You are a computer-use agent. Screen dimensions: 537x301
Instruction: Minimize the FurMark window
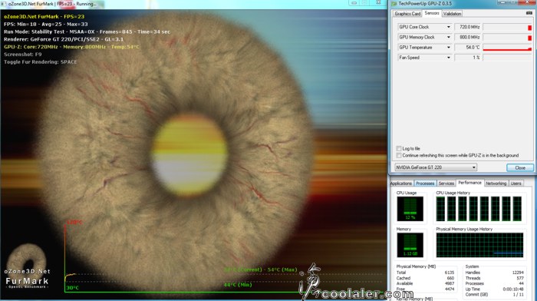pos(354,3)
